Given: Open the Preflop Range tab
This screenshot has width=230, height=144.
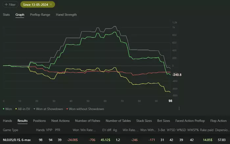Looking at the screenshot, I should tap(39, 15).
